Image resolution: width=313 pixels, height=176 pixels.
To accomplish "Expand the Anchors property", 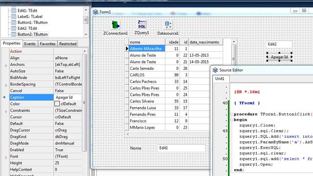I will tap(6, 65).
